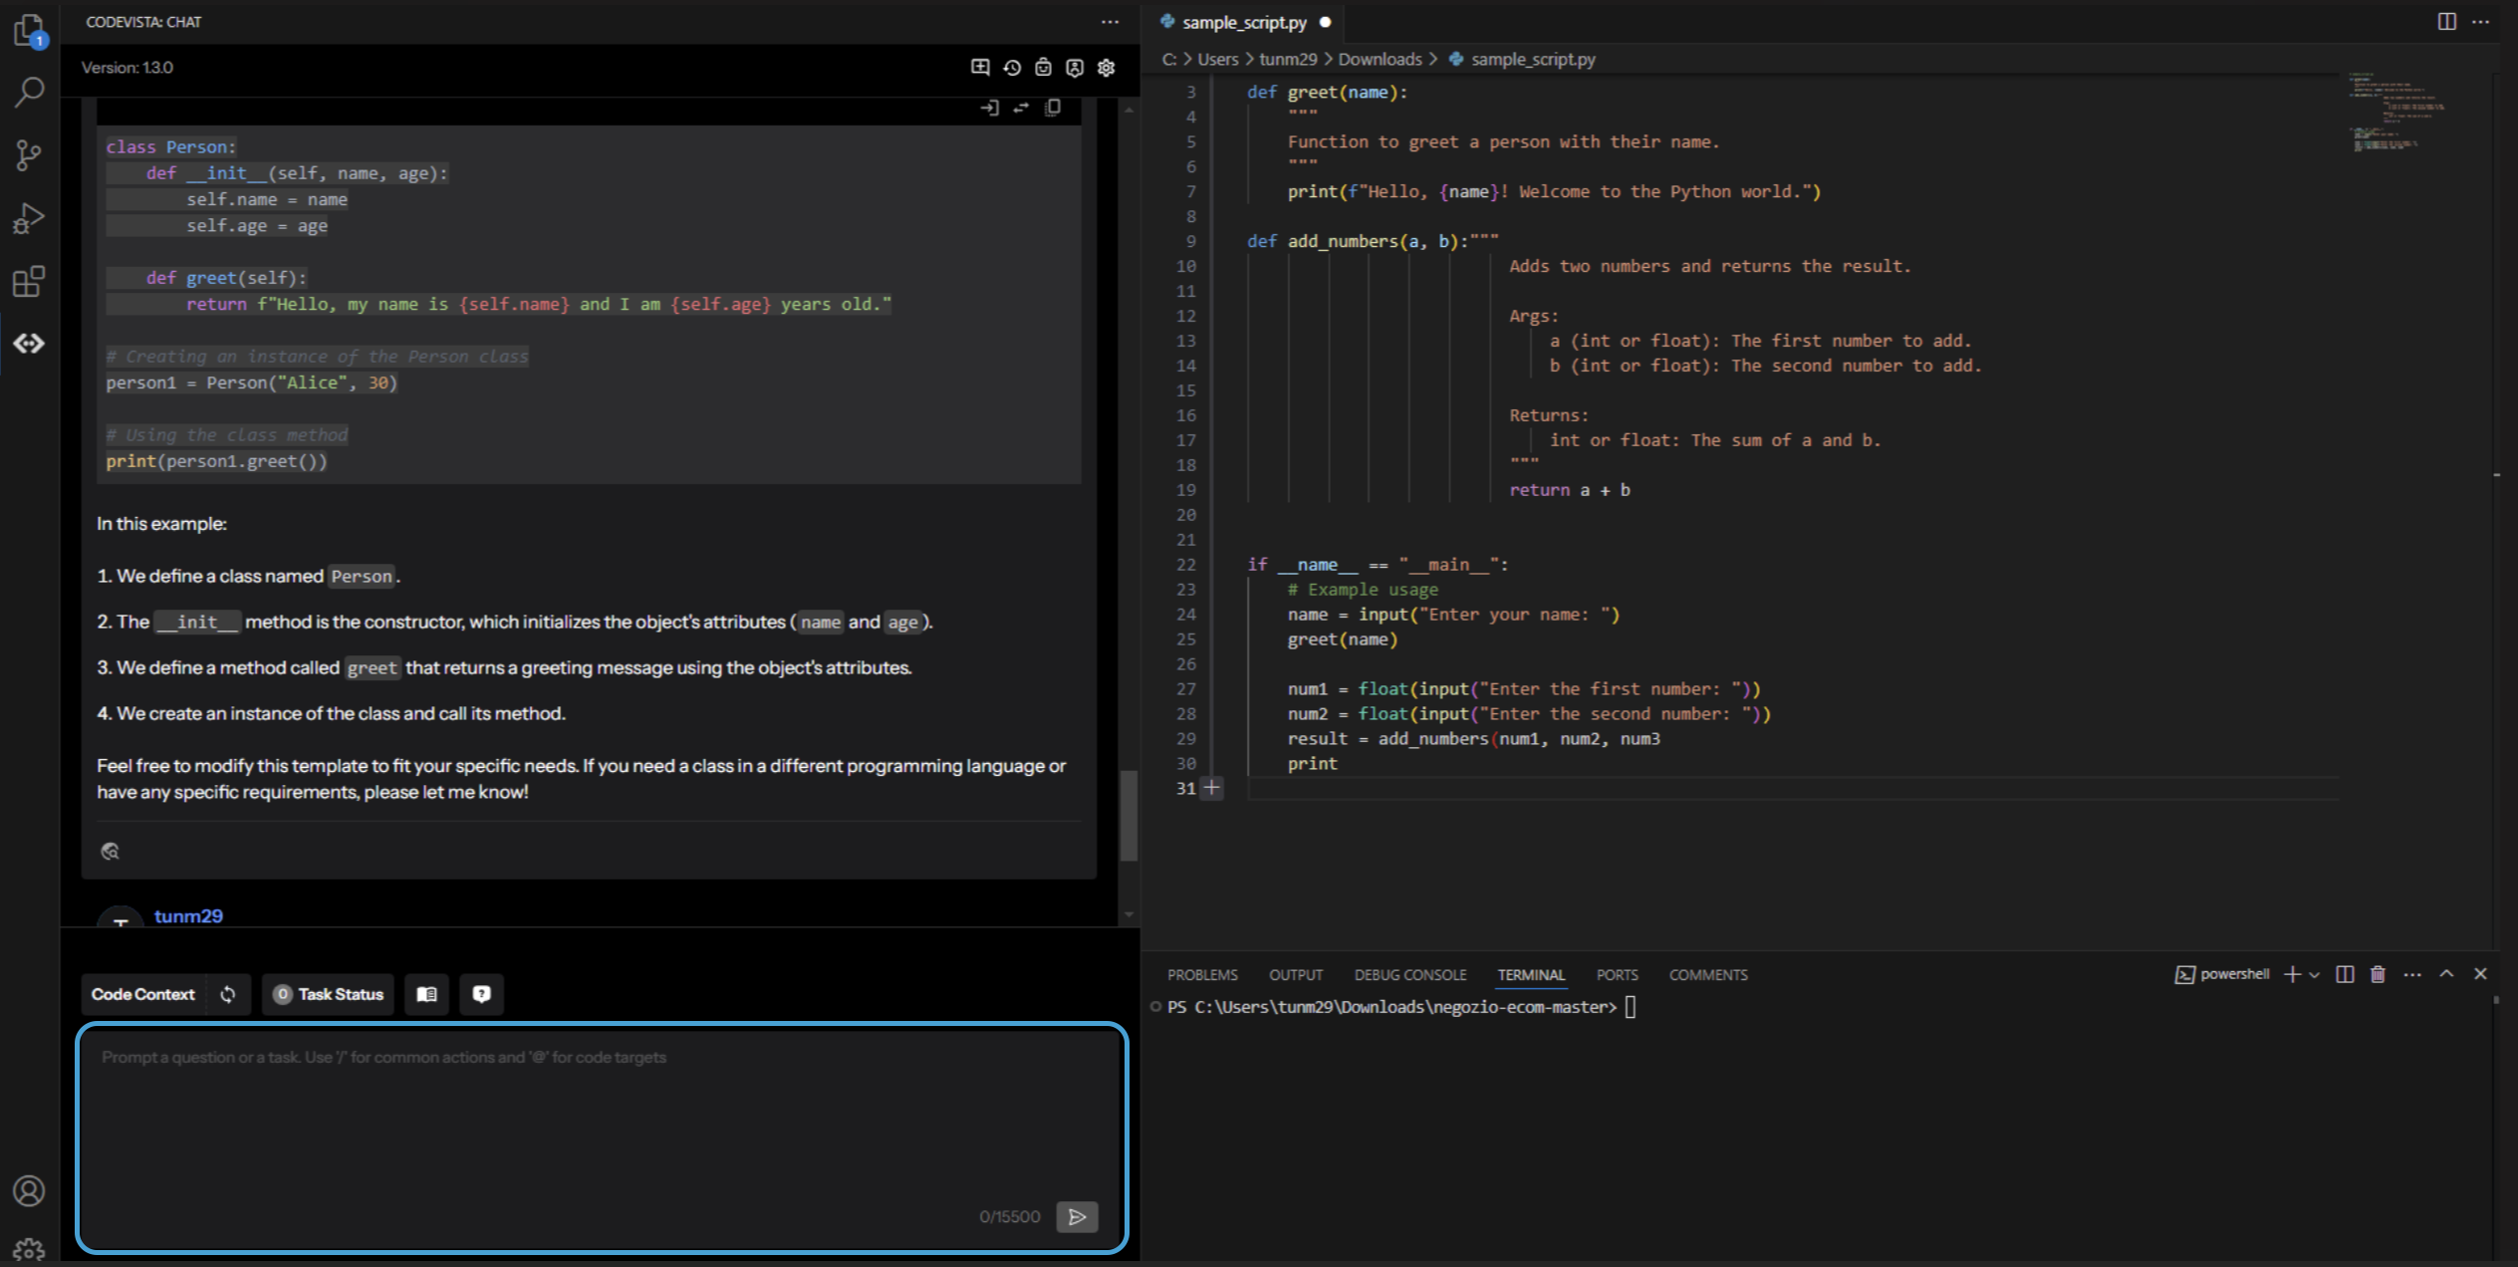This screenshot has width=2518, height=1267.
Task: Switch to the TERMINAL tab
Action: pos(1531,975)
